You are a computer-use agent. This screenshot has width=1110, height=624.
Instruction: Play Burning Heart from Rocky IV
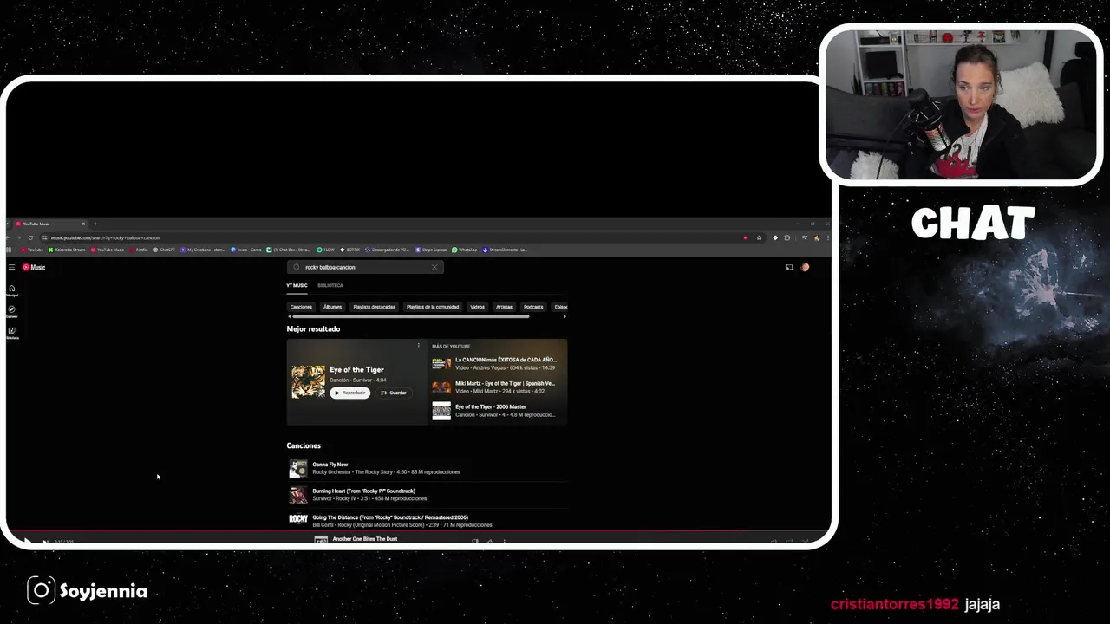pyautogui.click(x=363, y=491)
